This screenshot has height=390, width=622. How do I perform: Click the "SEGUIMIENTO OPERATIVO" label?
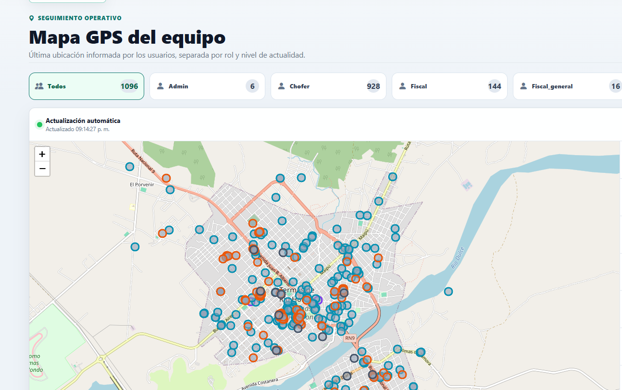(x=80, y=18)
